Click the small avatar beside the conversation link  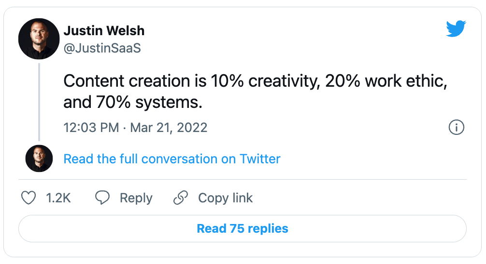tap(39, 158)
